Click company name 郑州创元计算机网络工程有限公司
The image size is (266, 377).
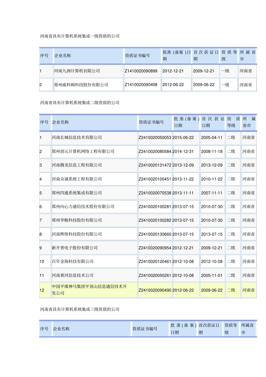pyautogui.click(x=83, y=151)
